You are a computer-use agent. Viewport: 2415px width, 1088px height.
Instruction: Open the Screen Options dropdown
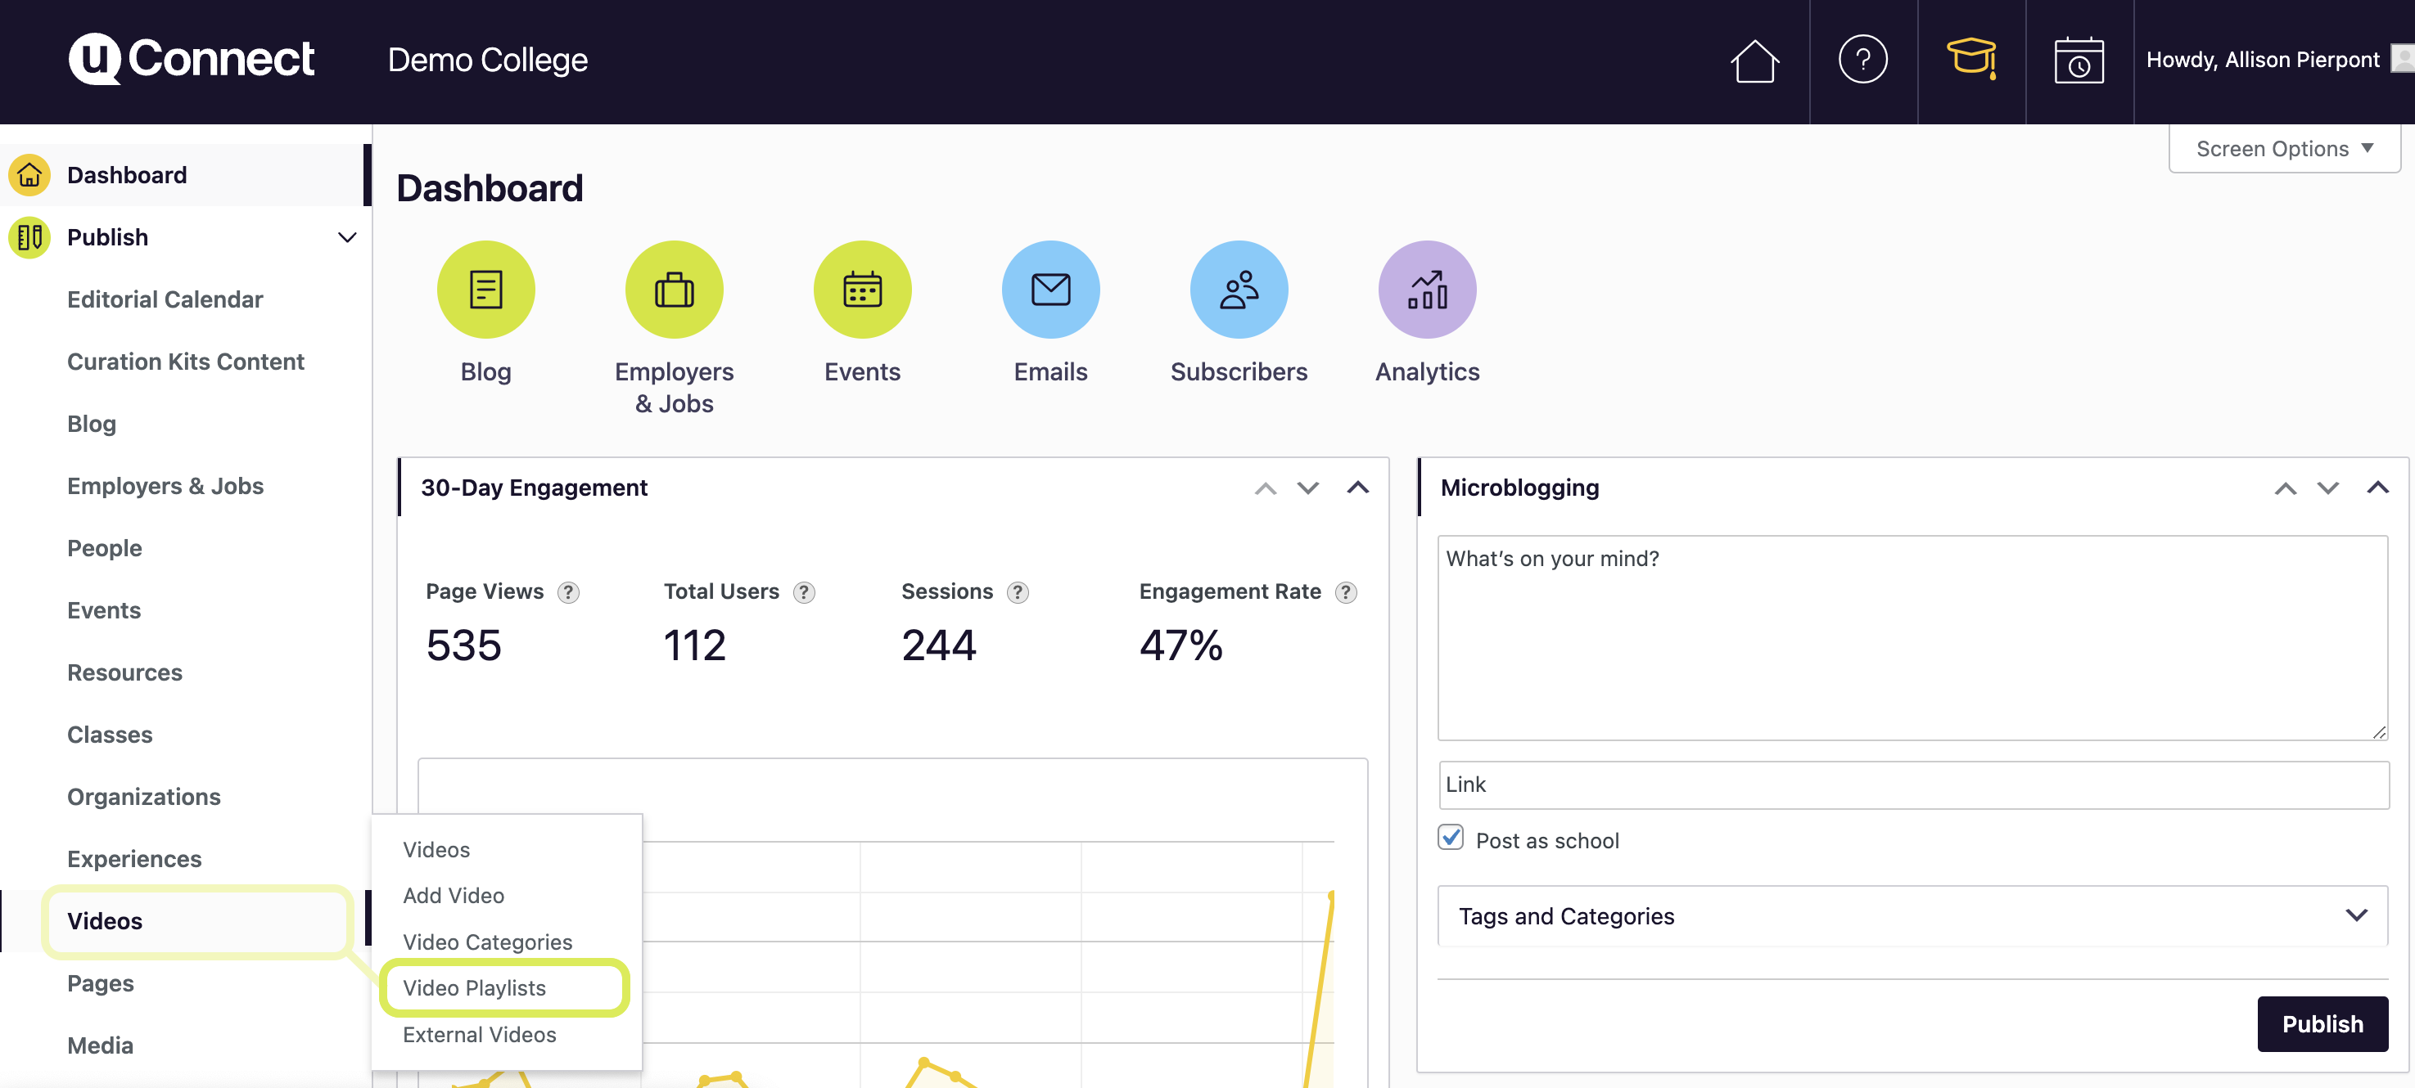click(2284, 149)
